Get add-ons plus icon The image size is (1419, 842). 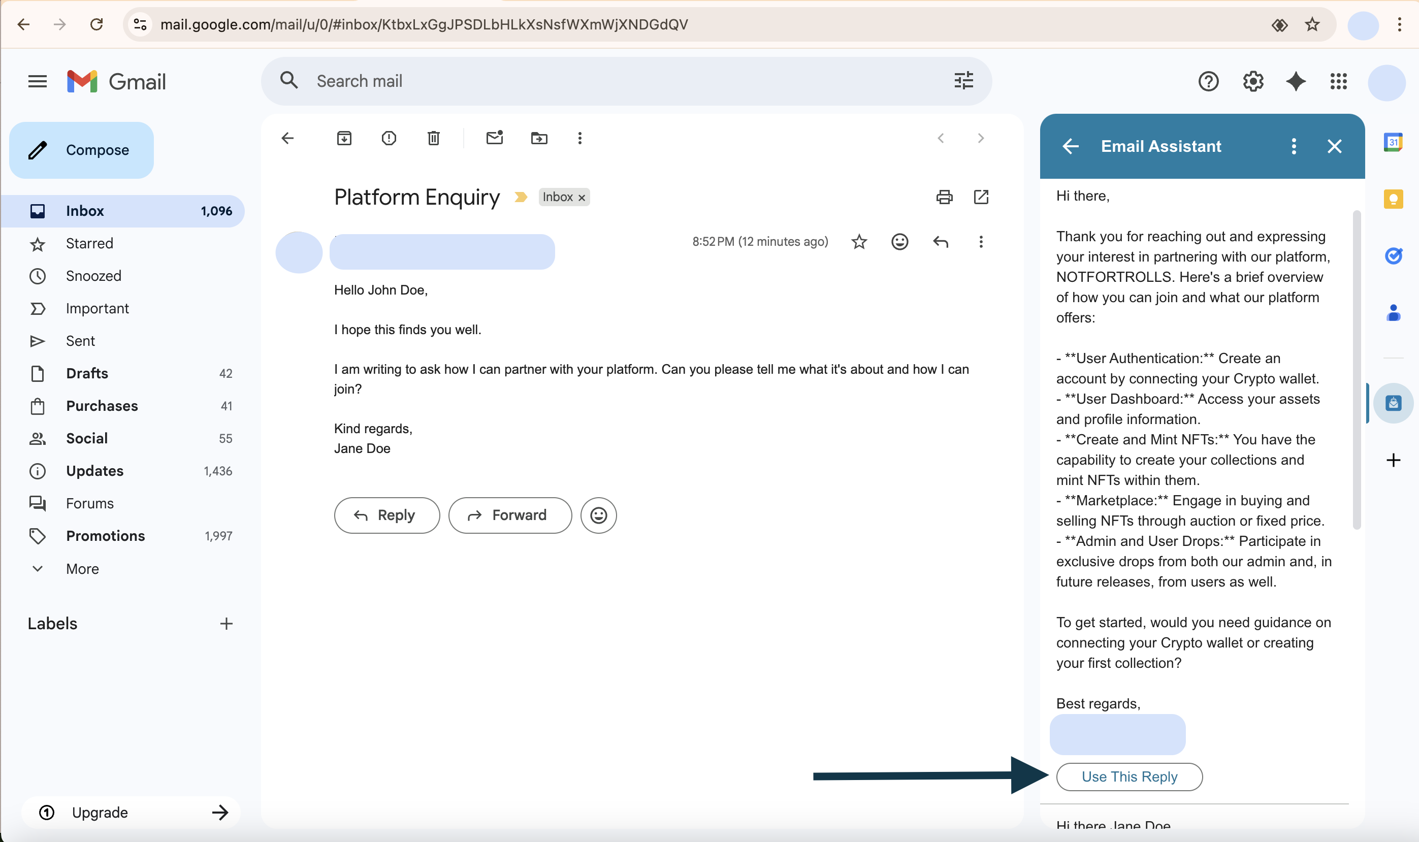[x=1394, y=460]
